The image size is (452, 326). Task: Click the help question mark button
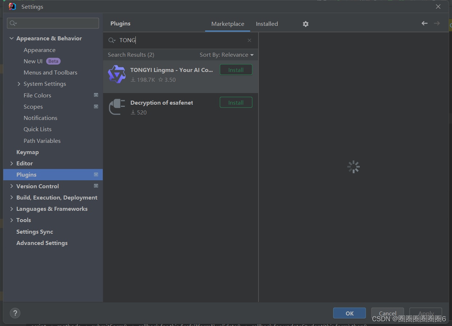pos(15,313)
